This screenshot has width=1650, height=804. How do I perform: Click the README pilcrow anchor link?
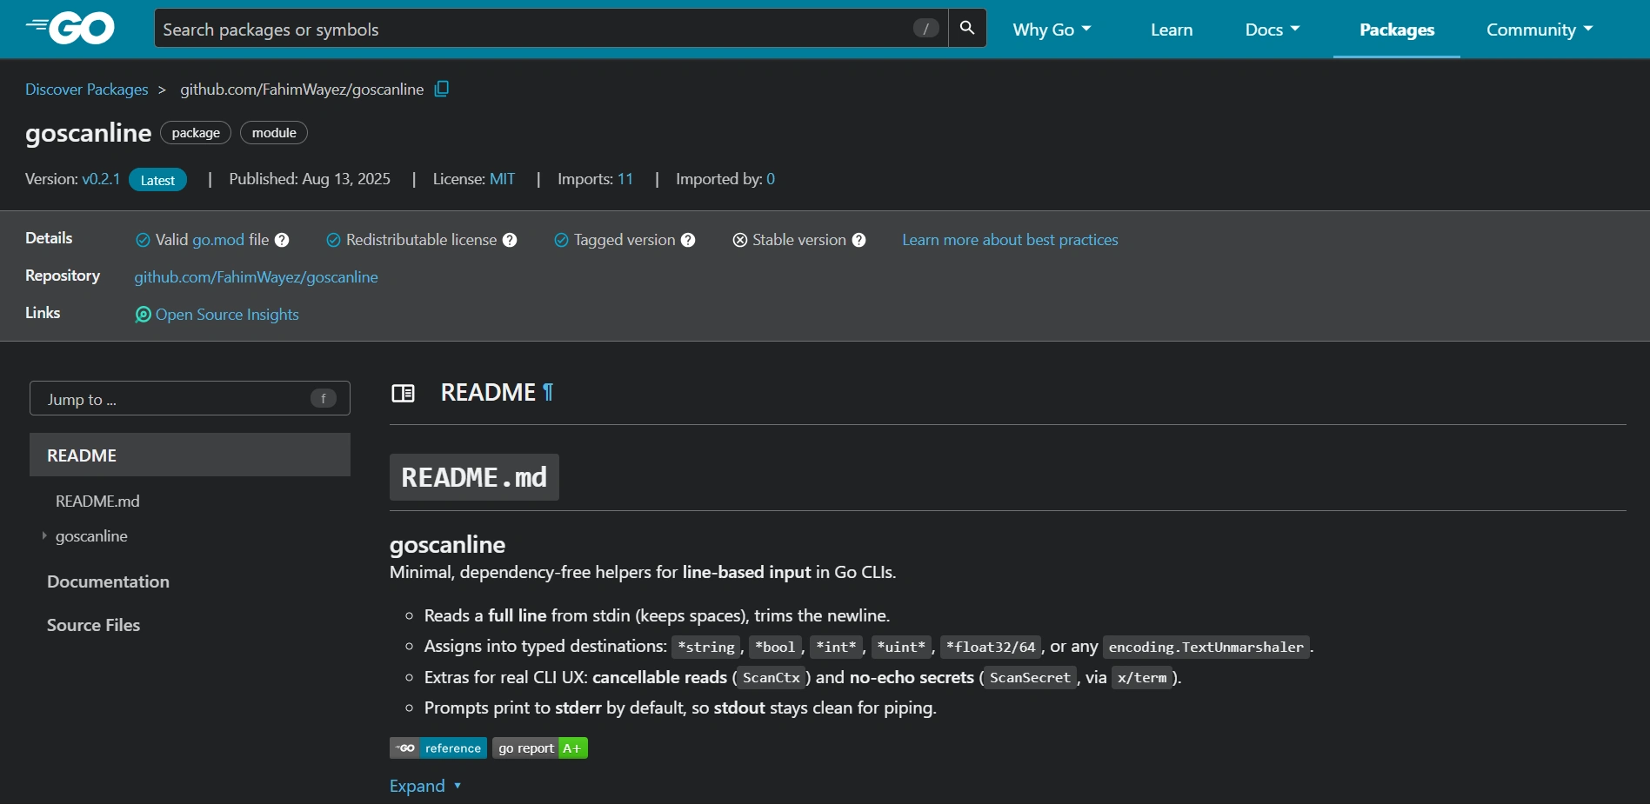click(x=548, y=393)
